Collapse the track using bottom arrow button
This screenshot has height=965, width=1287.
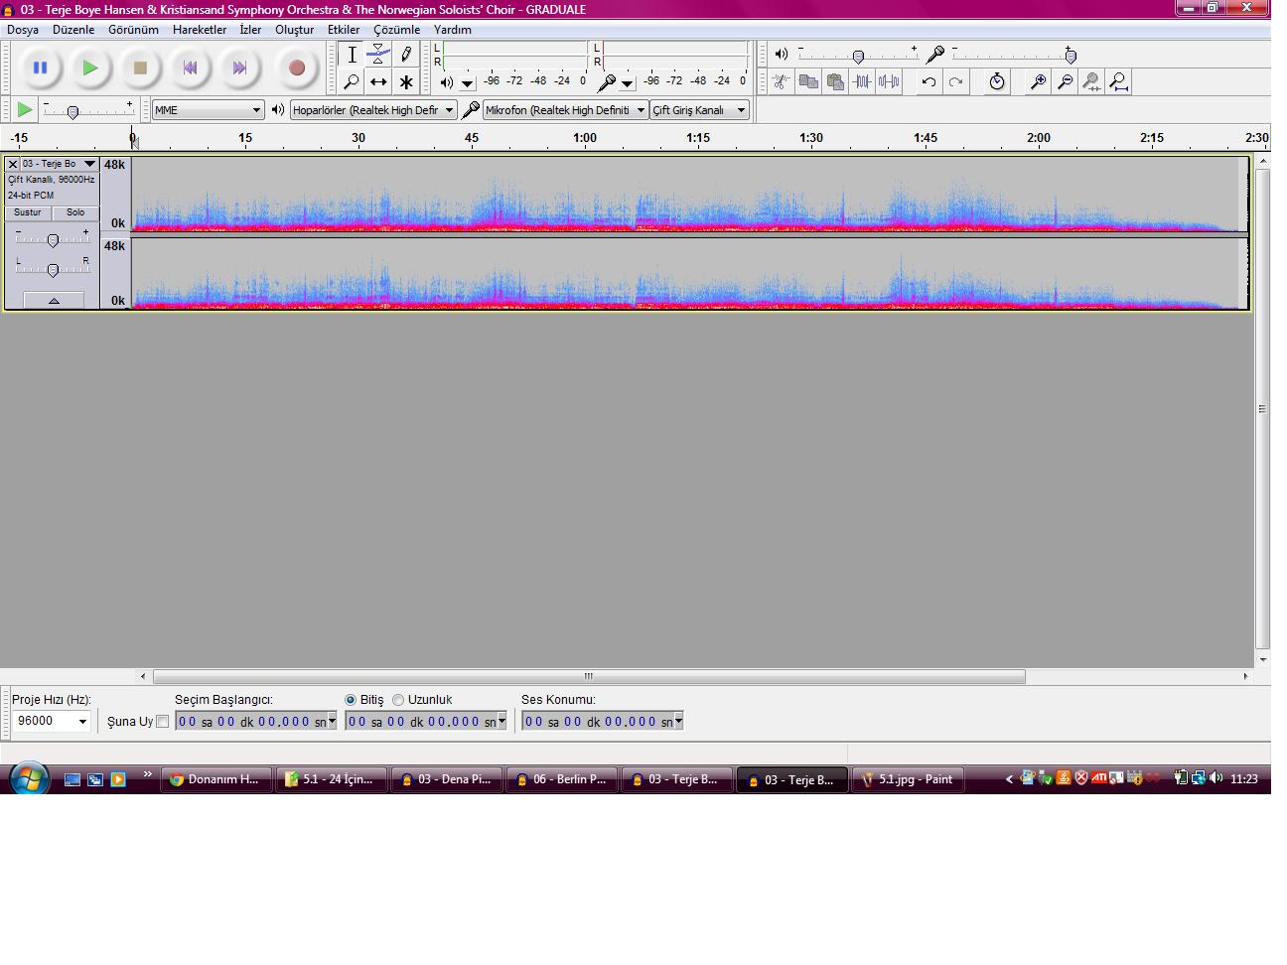click(x=54, y=300)
